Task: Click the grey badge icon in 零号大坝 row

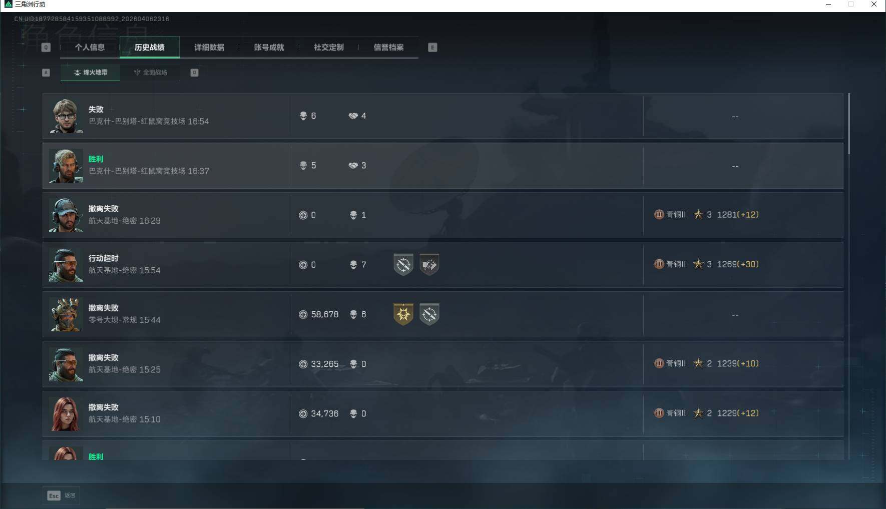Action: click(x=429, y=314)
